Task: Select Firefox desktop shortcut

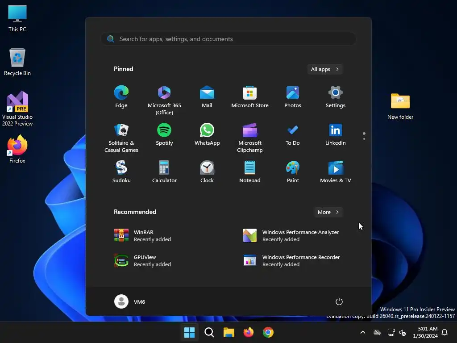Action: coord(17,149)
